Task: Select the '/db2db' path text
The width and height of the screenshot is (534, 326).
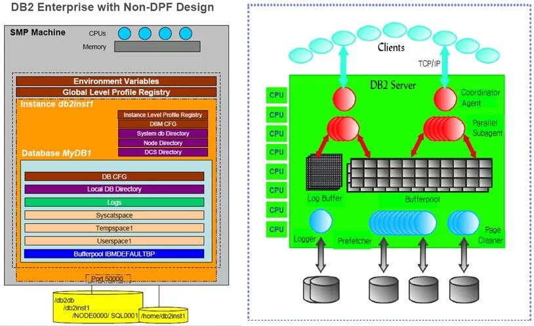Action: click(x=64, y=300)
